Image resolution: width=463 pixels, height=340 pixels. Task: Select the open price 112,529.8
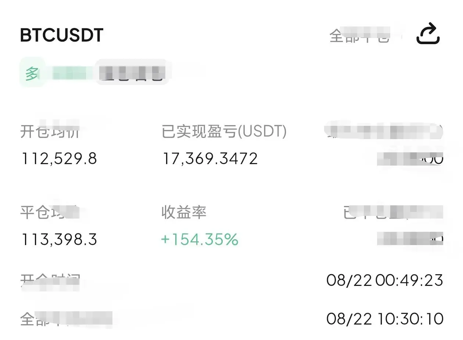[59, 159]
